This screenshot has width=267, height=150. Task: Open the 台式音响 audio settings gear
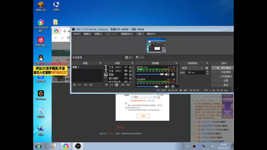coord(173,86)
